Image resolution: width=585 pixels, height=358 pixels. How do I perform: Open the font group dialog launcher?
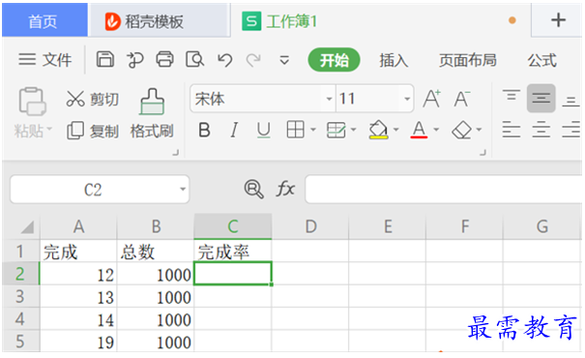(483, 152)
